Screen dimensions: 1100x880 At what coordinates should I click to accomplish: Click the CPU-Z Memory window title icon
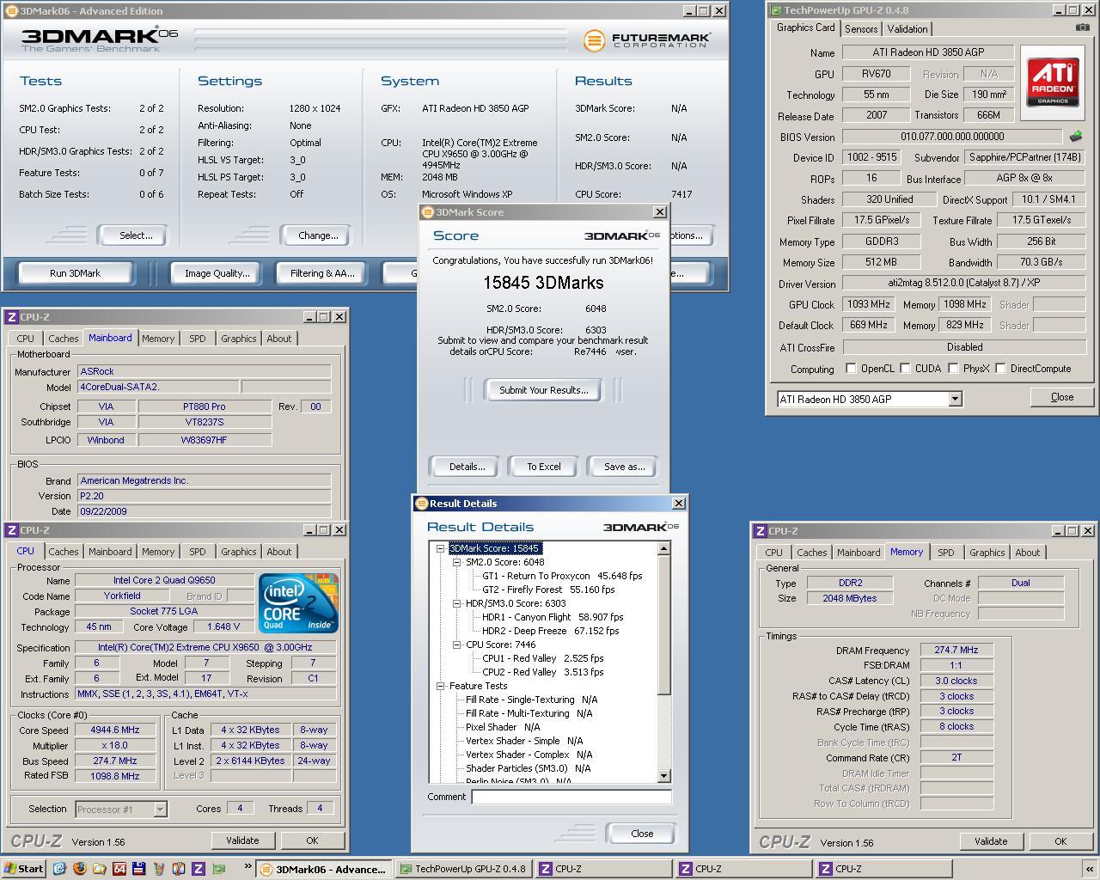[761, 531]
